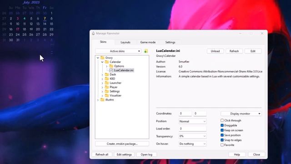
Task: Expand the Launcher tree node
Action: (102, 83)
